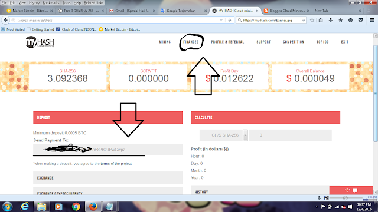
Task: Open a new tab with plus button
Action: [369, 11]
